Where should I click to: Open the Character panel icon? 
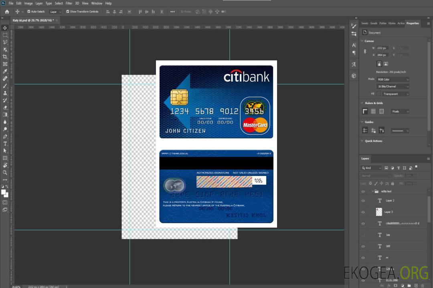click(x=354, y=45)
